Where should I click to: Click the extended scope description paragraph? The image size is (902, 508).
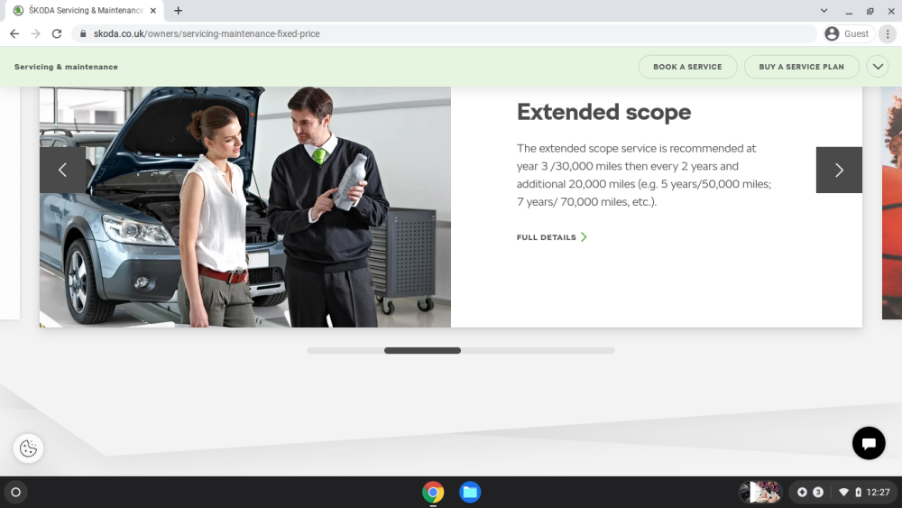click(644, 175)
